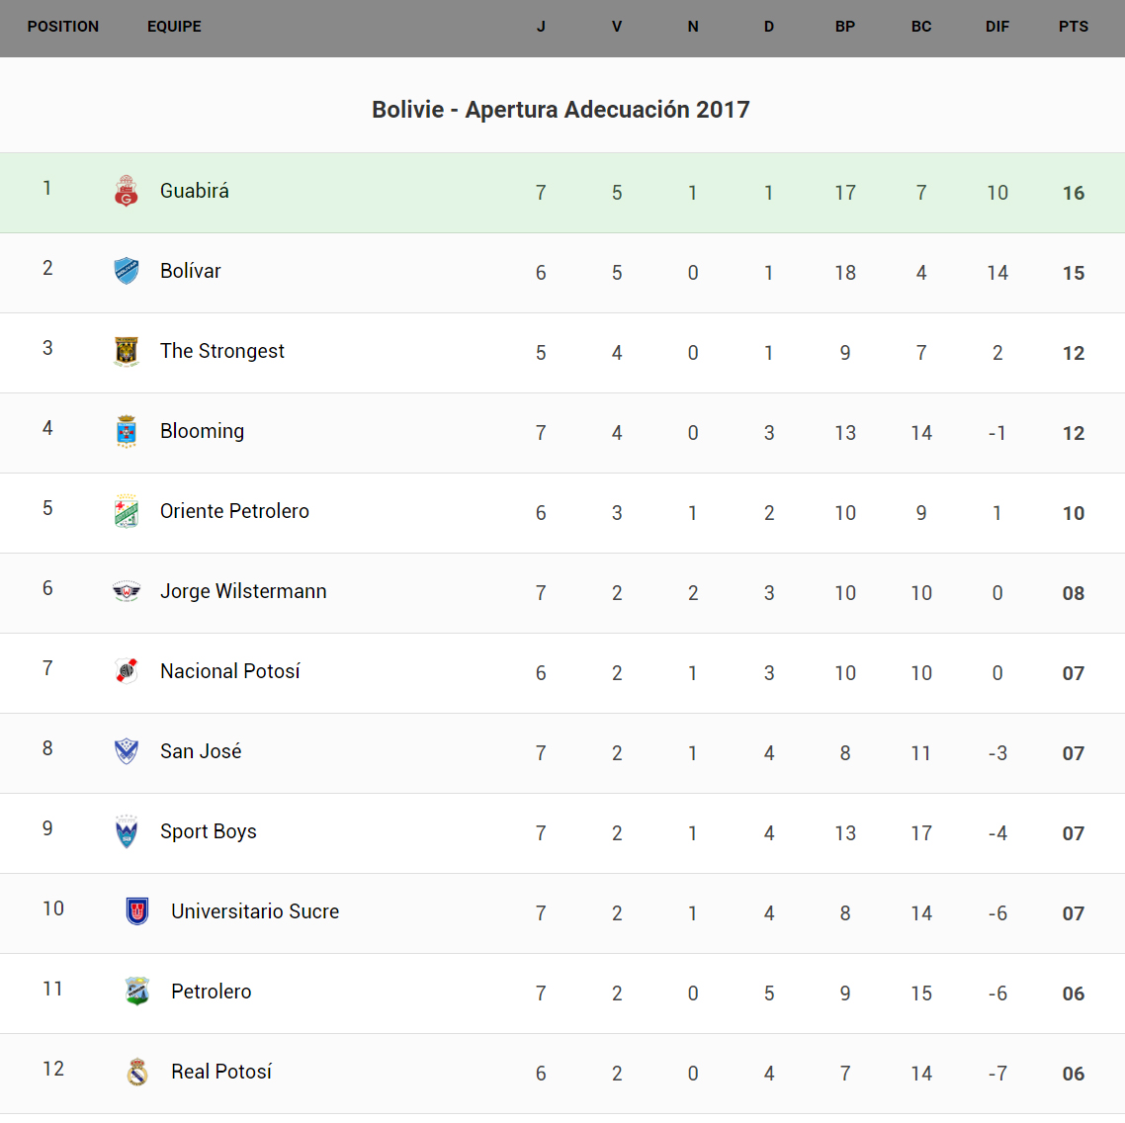
Task: Click the DIF column header
Action: coord(996,27)
